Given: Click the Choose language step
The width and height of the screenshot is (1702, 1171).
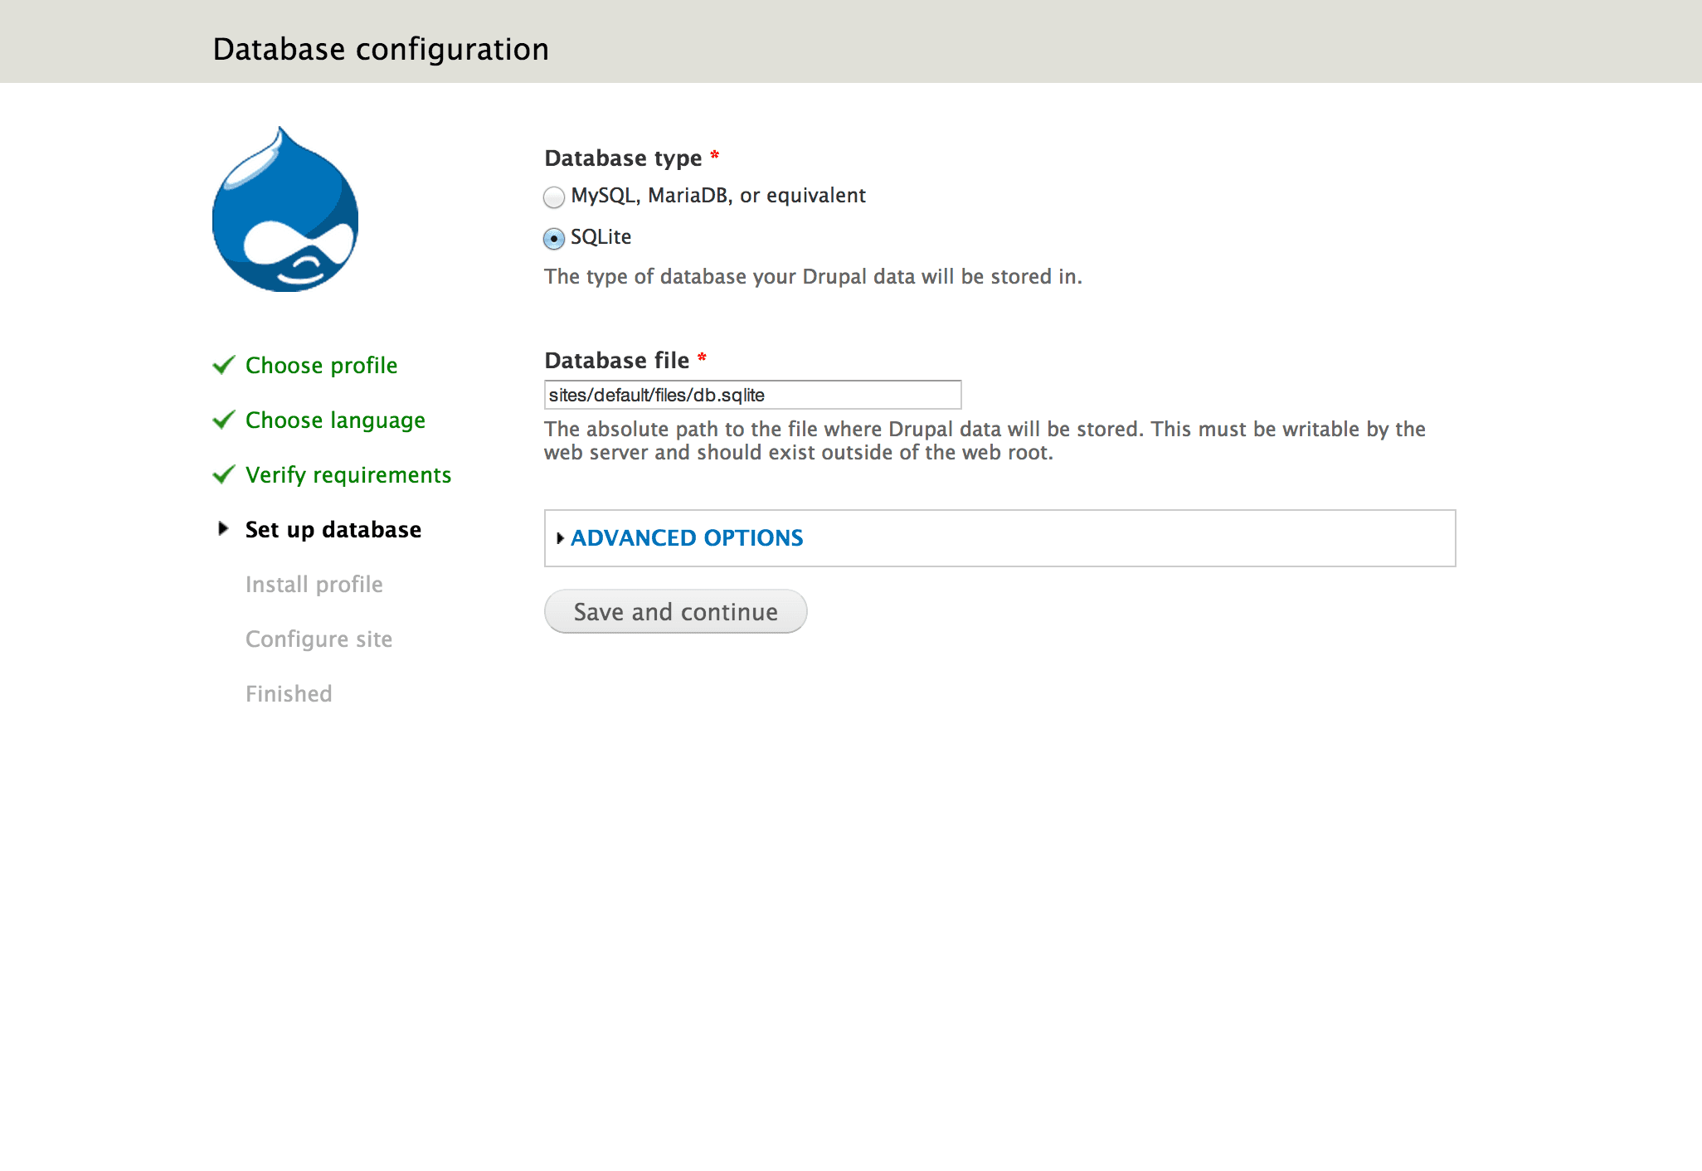Looking at the screenshot, I should (335, 420).
